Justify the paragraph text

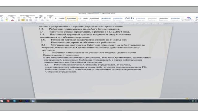point(31,20)
